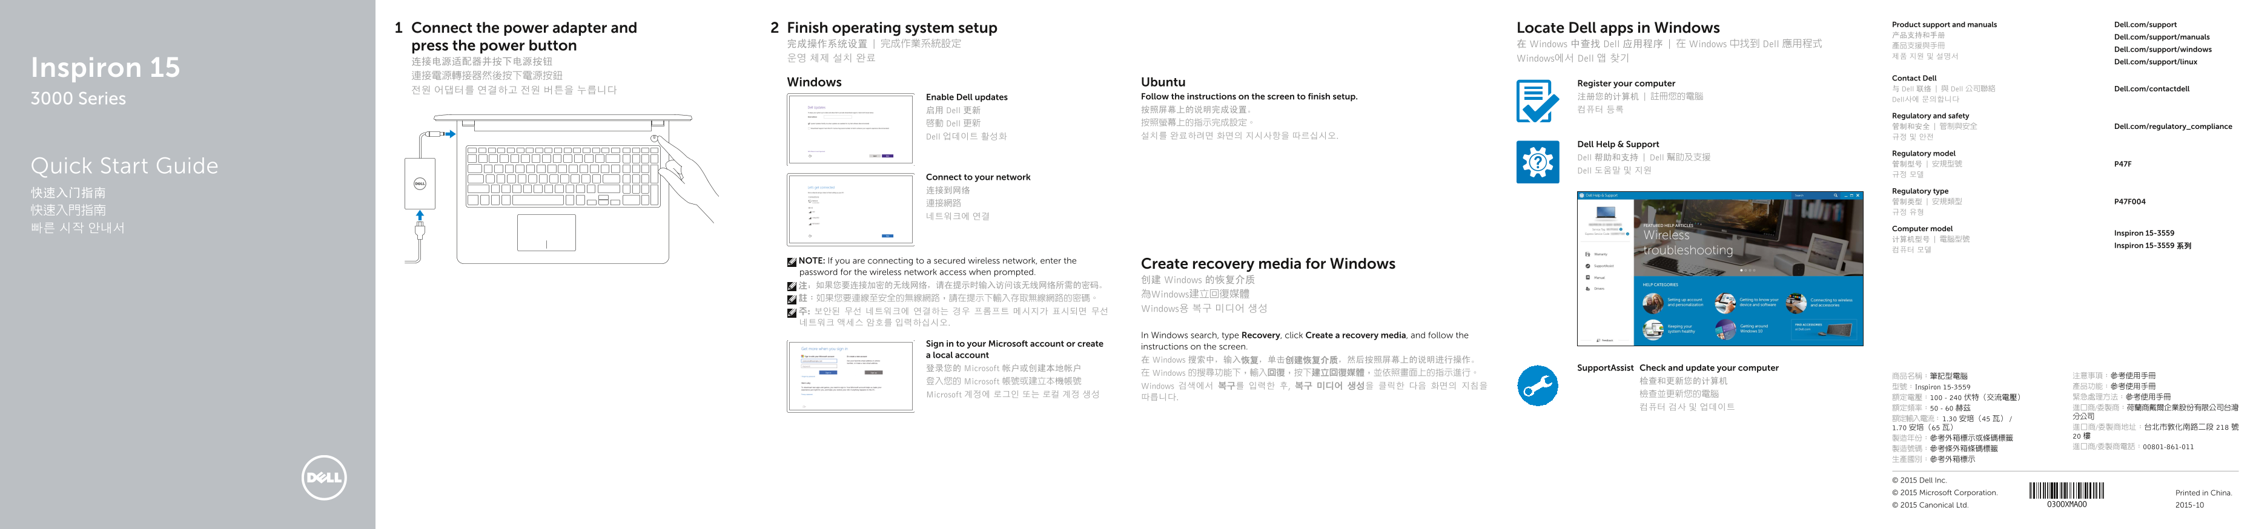Click the Search box in Help & Support window

(x=1816, y=196)
